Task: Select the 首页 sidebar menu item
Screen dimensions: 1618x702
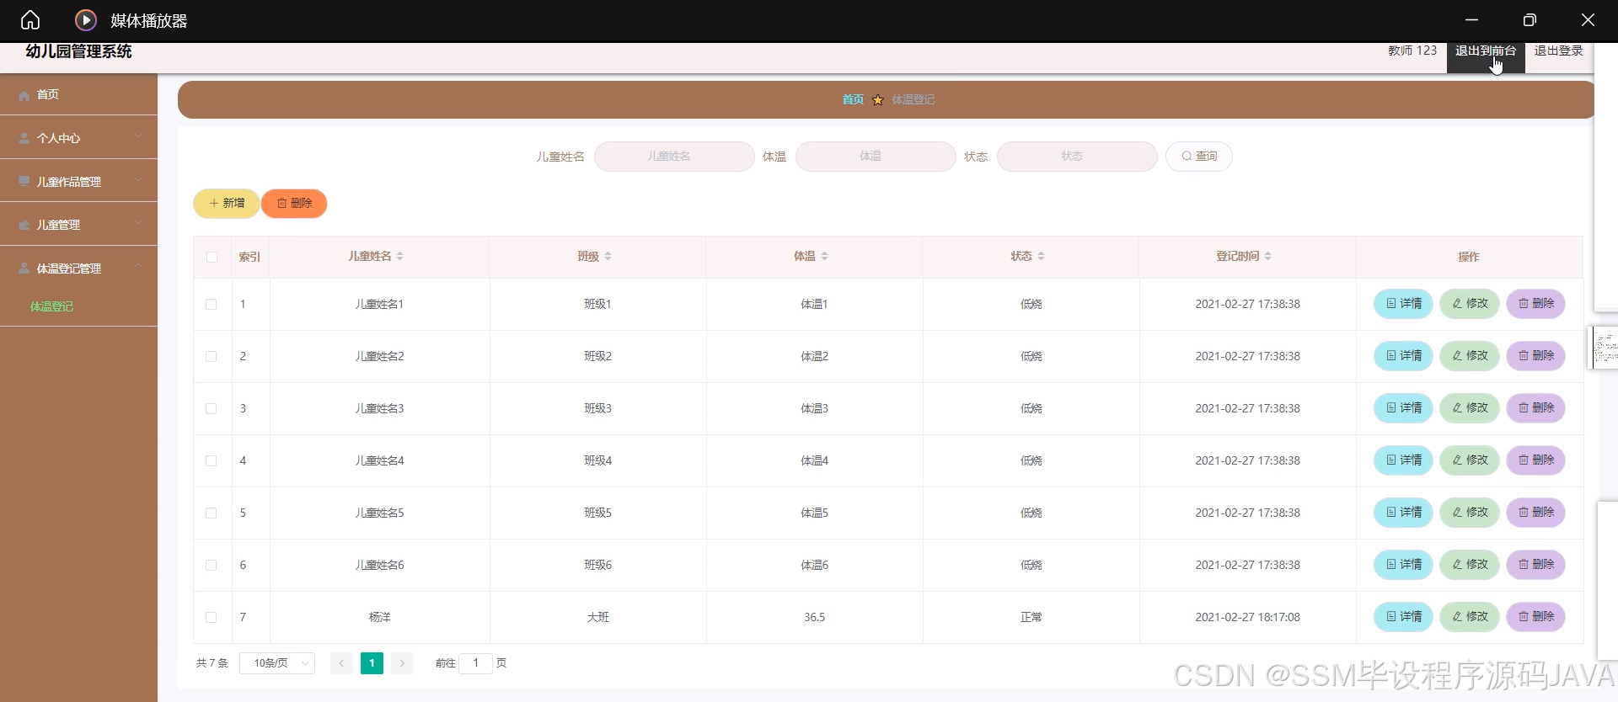Action: [78, 94]
